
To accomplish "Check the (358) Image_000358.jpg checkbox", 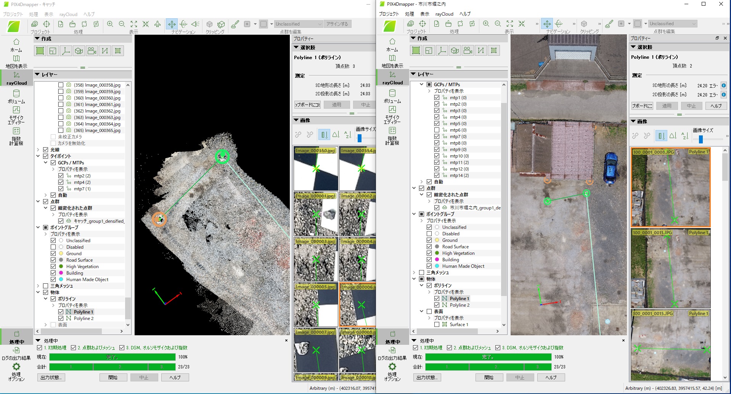I will pos(61,85).
